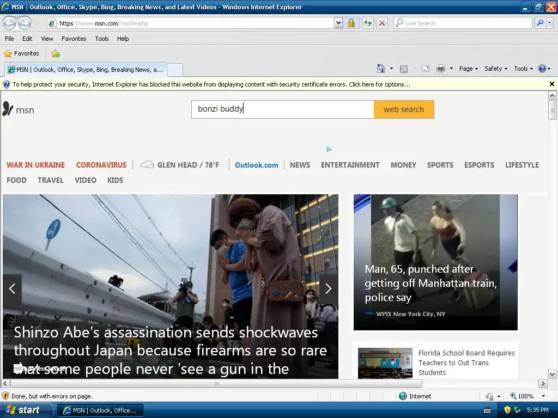Viewport: 558px width, 418px height.
Task: Open the ESPORTS category link
Action: point(479,165)
